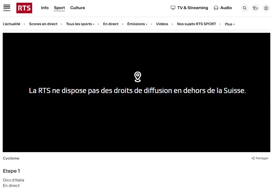The height and width of the screenshot is (190, 273).
Task: Click the RTS logo
Action: [24, 8]
